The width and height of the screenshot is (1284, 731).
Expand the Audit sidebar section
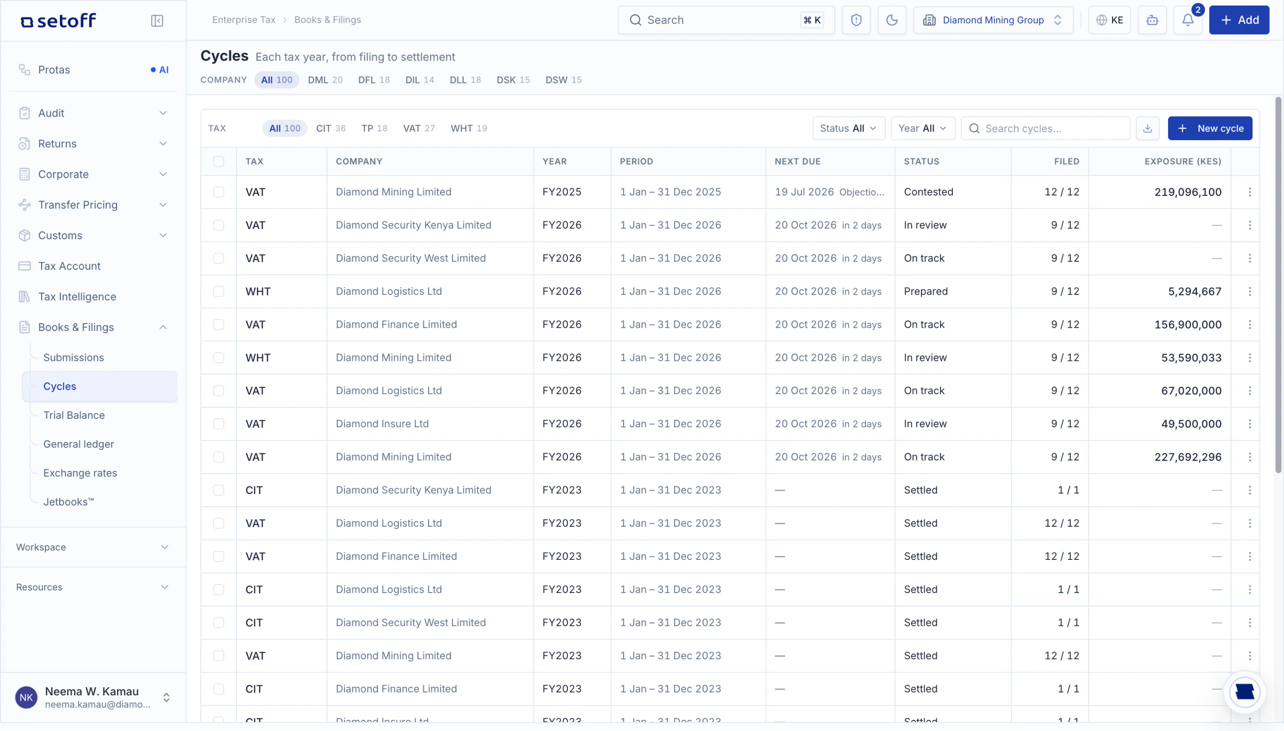93,113
